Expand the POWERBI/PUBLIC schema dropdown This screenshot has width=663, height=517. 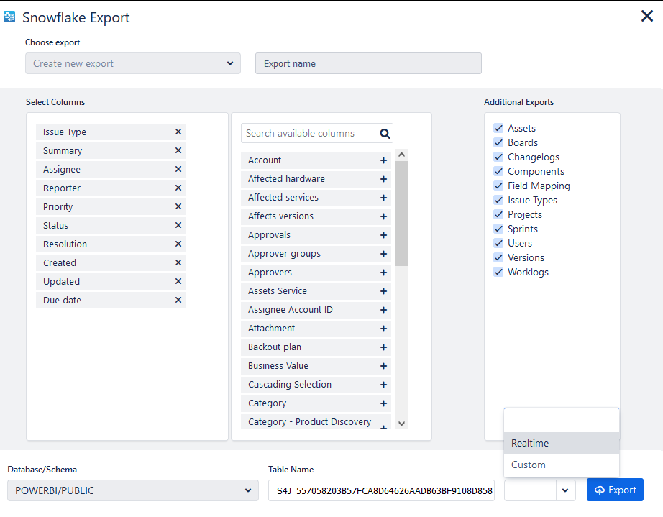(x=133, y=490)
